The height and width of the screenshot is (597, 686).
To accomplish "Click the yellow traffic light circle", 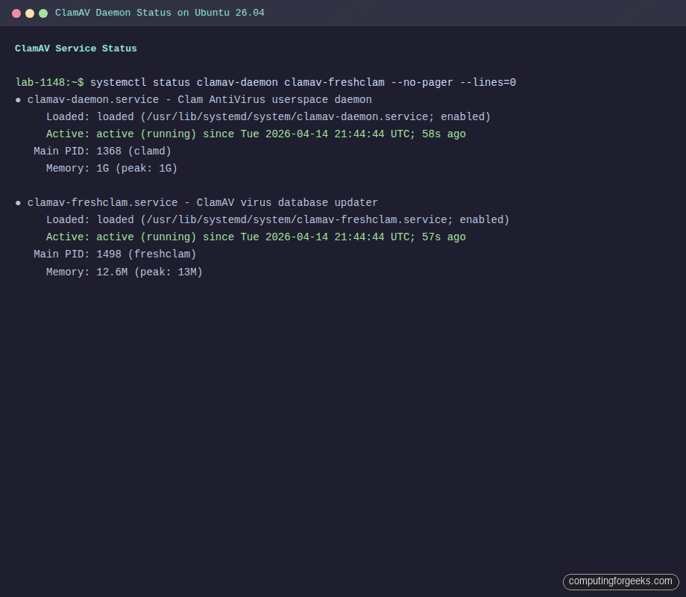I will click(x=30, y=13).
